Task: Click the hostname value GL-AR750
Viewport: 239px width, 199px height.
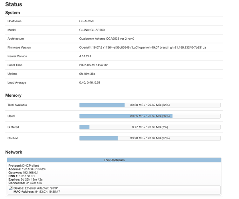Action: [x=86, y=21]
